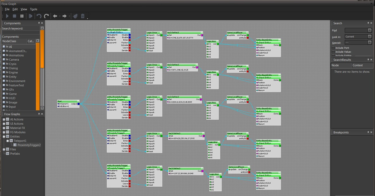Expand the HUD node class folder
Image resolution: width=375 pixels, height=196 pixels.
(x=4, y=98)
